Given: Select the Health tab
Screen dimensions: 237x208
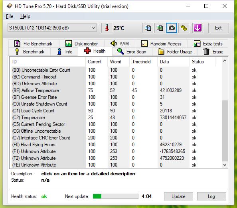Looking at the screenshot, I should (x=95, y=51).
